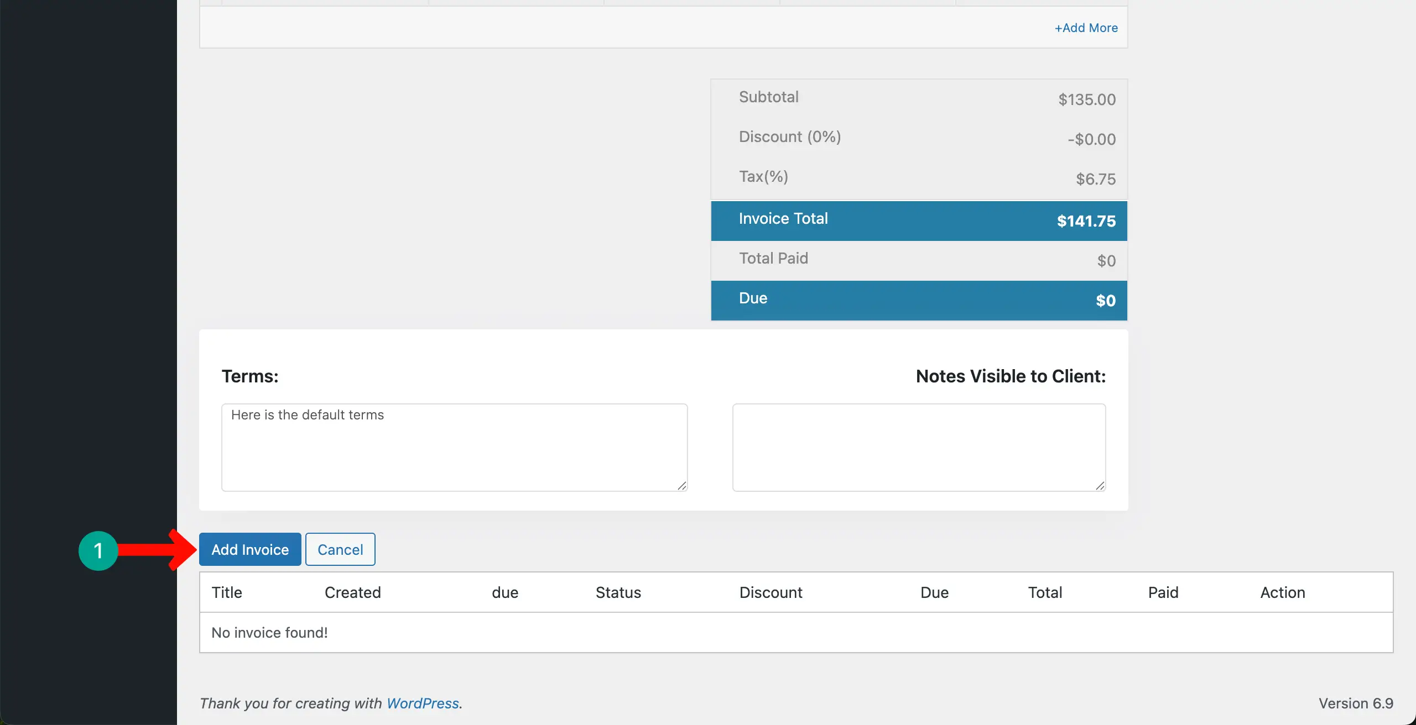
Task: Click the "No invoice found!" table row
Action: coord(270,633)
